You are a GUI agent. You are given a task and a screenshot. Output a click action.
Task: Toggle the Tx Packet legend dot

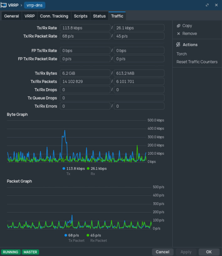66,235
